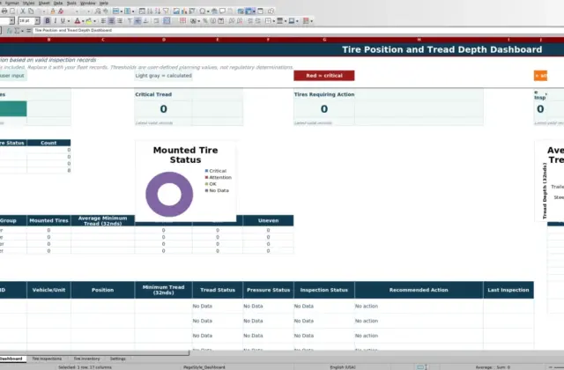Screen dimensions: 564x370
Task: Open the Sheet menu
Action: (44, 3)
